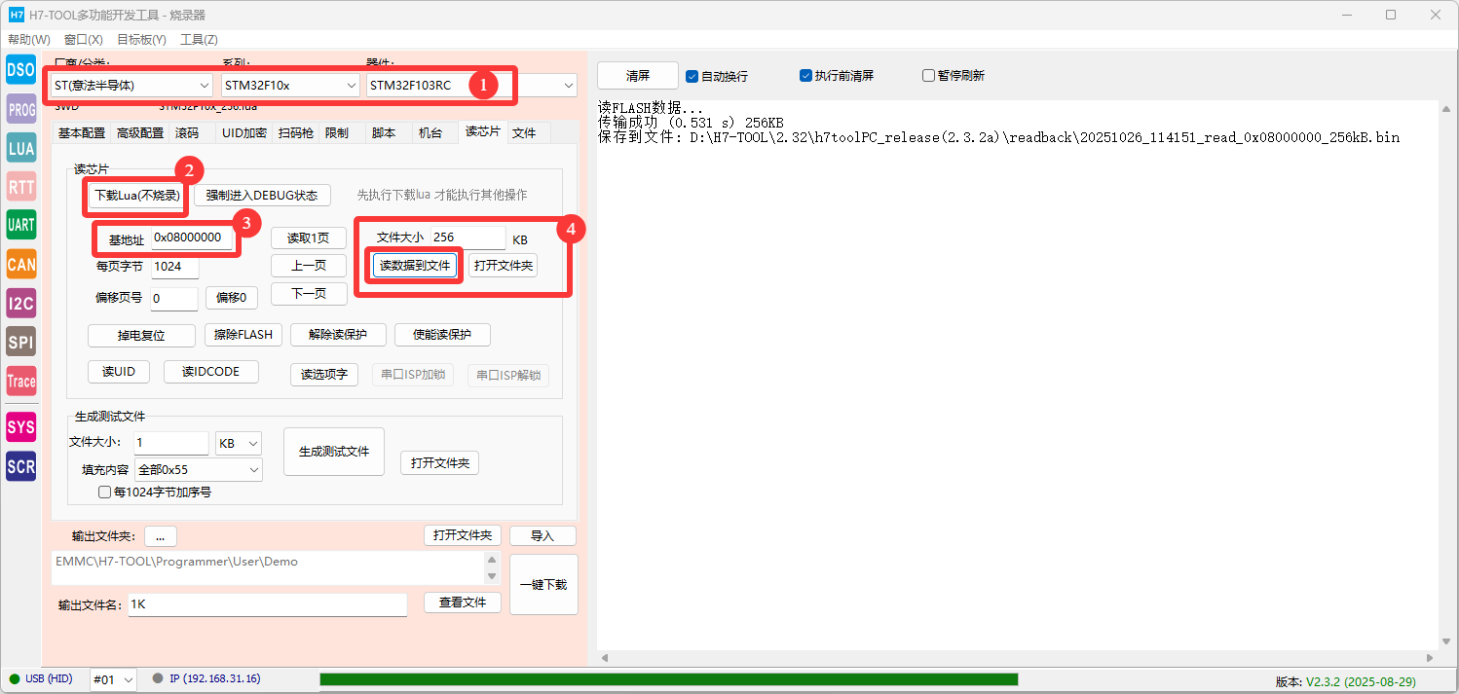Open the SCR screen module

coord(20,466)
